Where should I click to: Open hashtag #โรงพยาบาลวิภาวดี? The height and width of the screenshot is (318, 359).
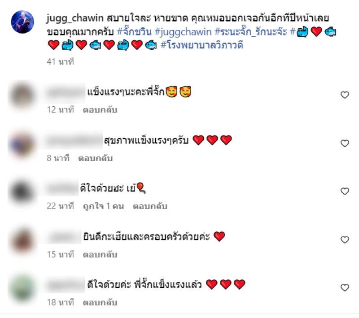click(x=201, y=45)
